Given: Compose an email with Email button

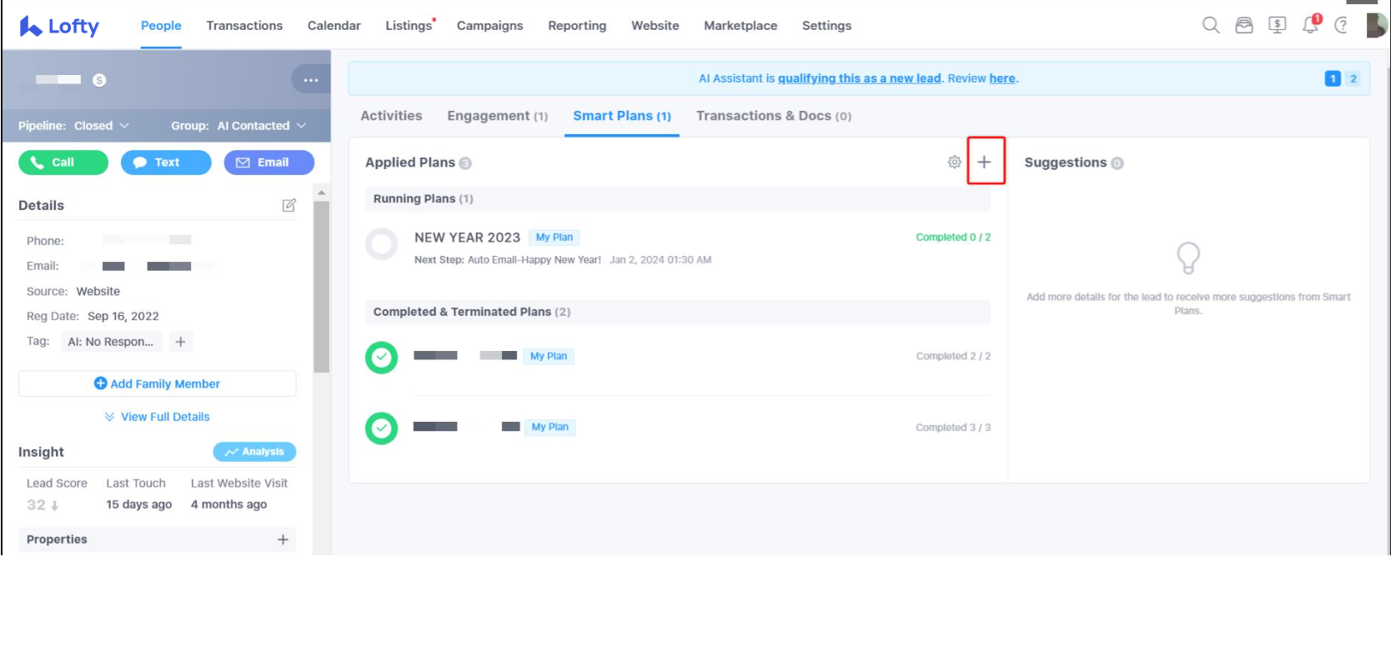Looking at the screenshot, I should (269, 163).
